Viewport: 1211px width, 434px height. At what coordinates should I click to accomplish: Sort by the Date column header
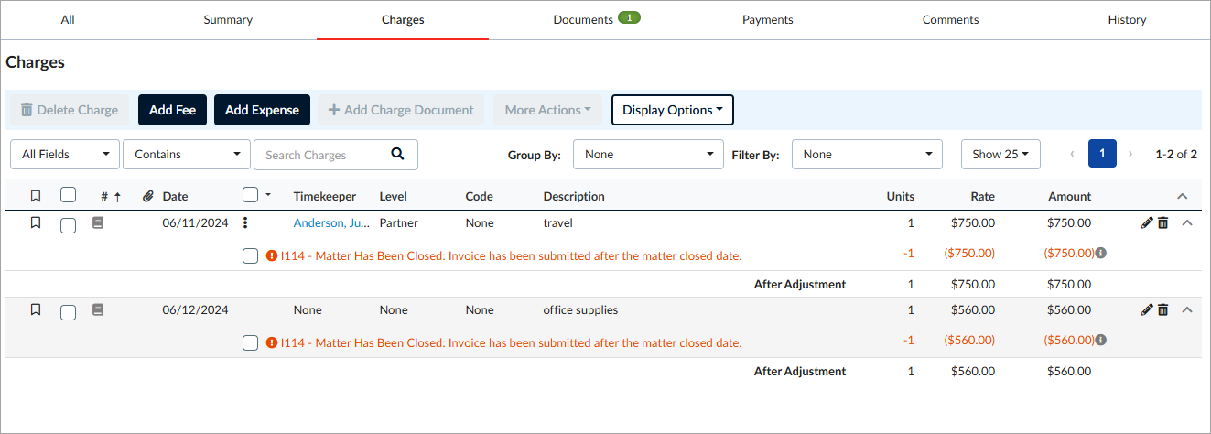point(176,196)
